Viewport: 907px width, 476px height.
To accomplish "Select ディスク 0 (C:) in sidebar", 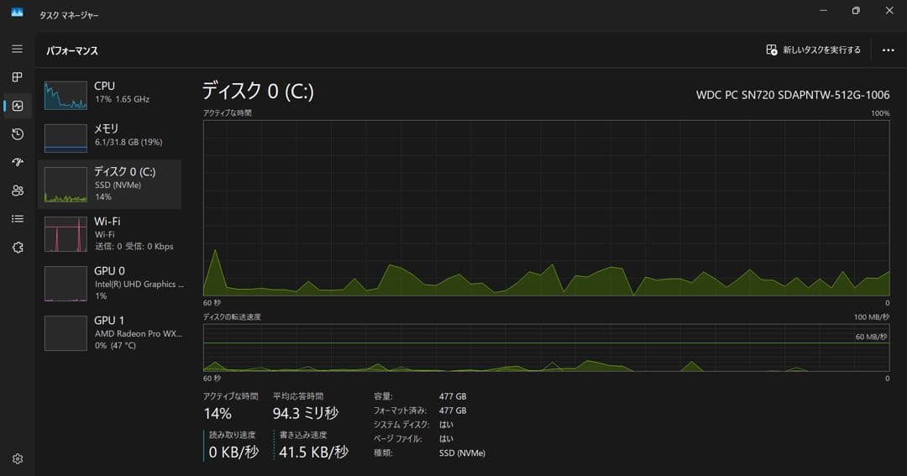I will [109, 184].
